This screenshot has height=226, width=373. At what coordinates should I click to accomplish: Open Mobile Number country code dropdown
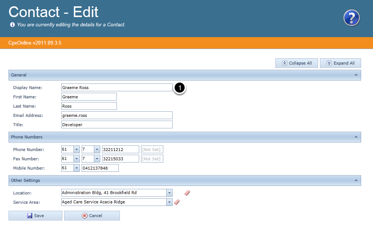pos(76,168)
